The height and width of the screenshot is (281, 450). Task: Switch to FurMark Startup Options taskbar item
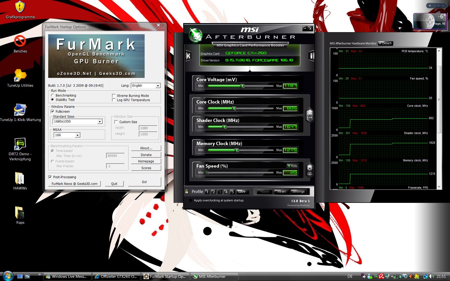[166, 276]
